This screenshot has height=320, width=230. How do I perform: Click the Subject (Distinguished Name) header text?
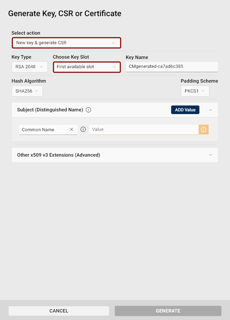pos(50,110)
